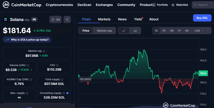
Task: Click the Solana coin logo
Action: pos(5,19)
